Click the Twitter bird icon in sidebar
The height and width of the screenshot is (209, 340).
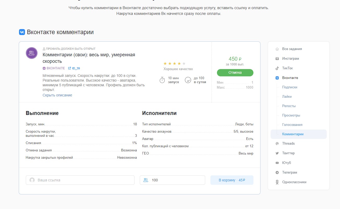coord(277,153)
